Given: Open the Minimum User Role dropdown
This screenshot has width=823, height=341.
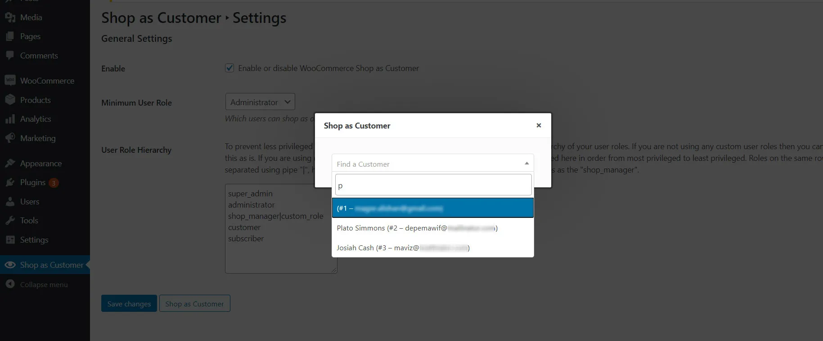Looking at the screenshot, I should pyautogui.click(x=260, y=102).
